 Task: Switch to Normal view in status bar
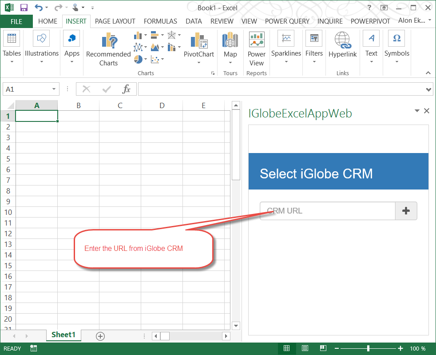point(287,348)
